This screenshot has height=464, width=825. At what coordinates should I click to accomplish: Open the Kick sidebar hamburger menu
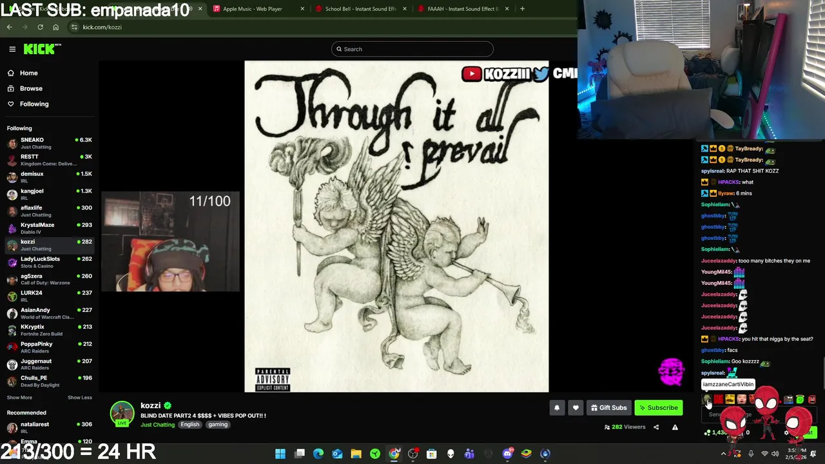(x=12, y=49)
